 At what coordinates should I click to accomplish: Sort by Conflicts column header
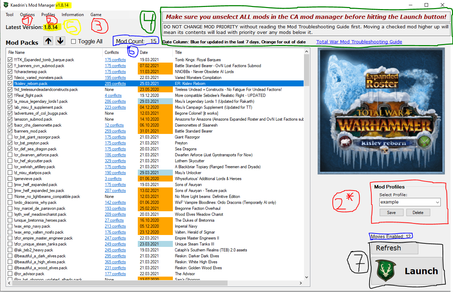(x=121, y=52)
